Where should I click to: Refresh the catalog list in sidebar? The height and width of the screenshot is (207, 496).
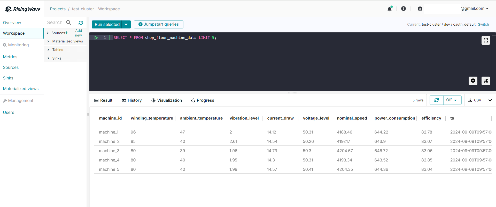click(x=81, y=23)
